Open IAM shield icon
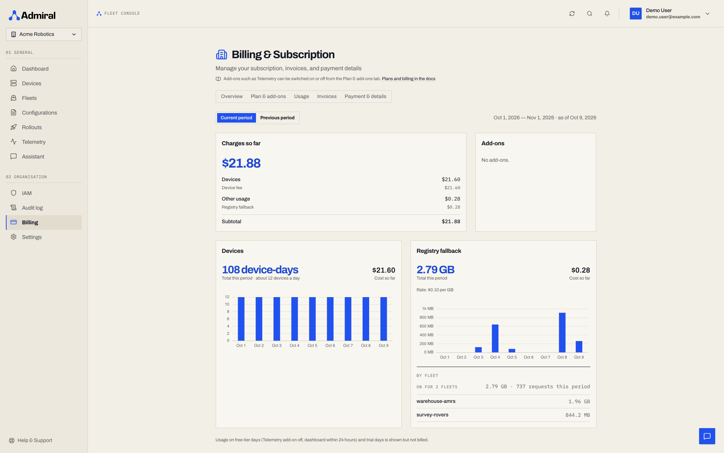724x453 pixels. click(14, 193)
